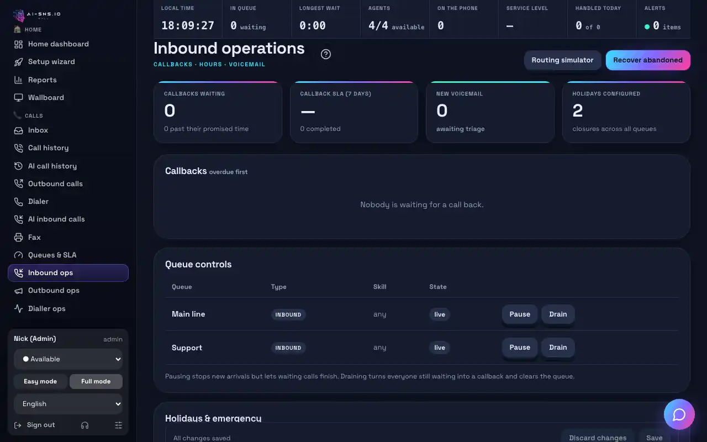Image resolution: width=707 pixels, height=442 pixels.
Task: Open Queues & SLA page
Action: tap(68, 255)
